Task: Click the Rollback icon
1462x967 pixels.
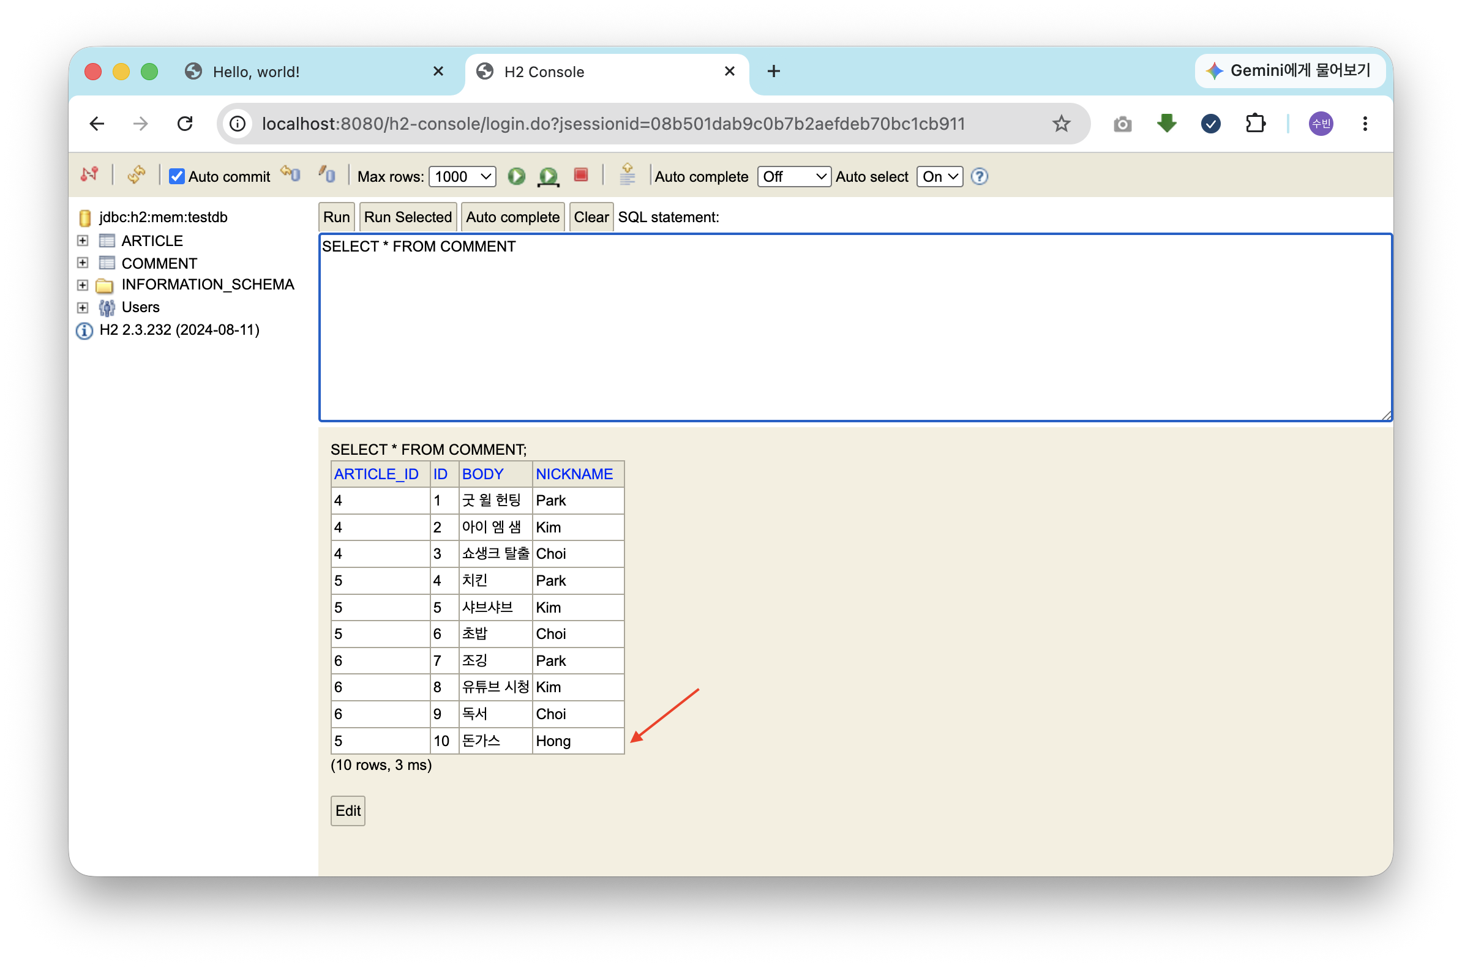Action: coord(291,175)
